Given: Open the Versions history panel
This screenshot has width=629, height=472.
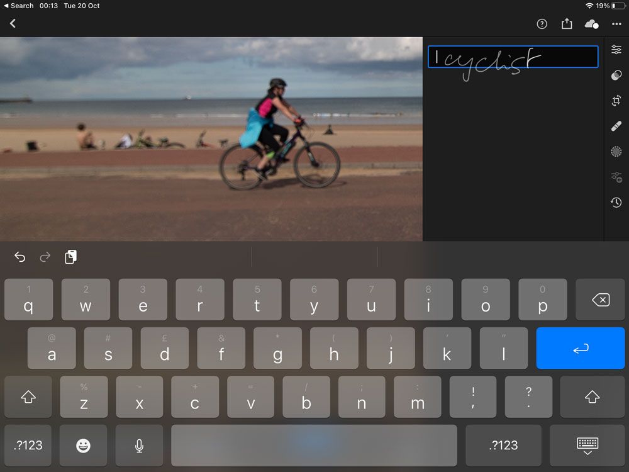Looking at the screenshot, I should 616,202.
